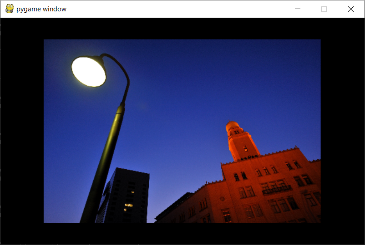Screen dimensions: 365x245
Task: Click the street lamp photo
Action: [182, 131]
